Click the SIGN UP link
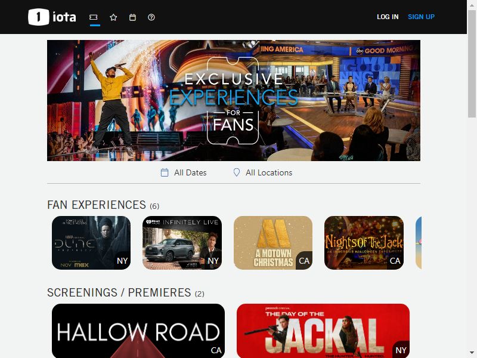The width and height of the screenshot is (477, 358). tap(421, 17)
